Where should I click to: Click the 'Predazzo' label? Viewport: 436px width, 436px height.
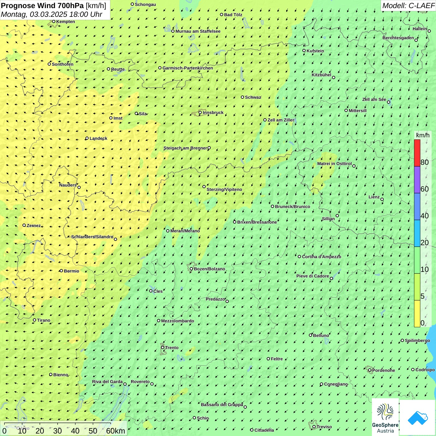coord(215,299)
